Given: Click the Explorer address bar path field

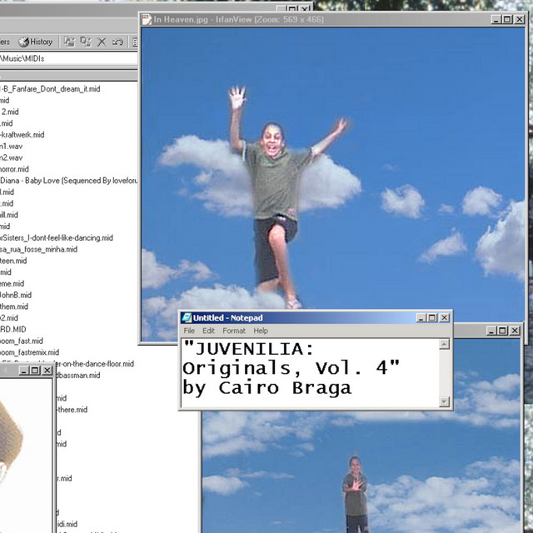Looking at the screenshot, I should pyautogui.click(x=67, y=58).
